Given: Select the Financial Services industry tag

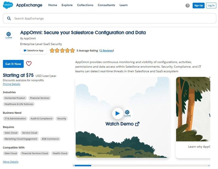Looking at the screenshot, I should (40, 98).
